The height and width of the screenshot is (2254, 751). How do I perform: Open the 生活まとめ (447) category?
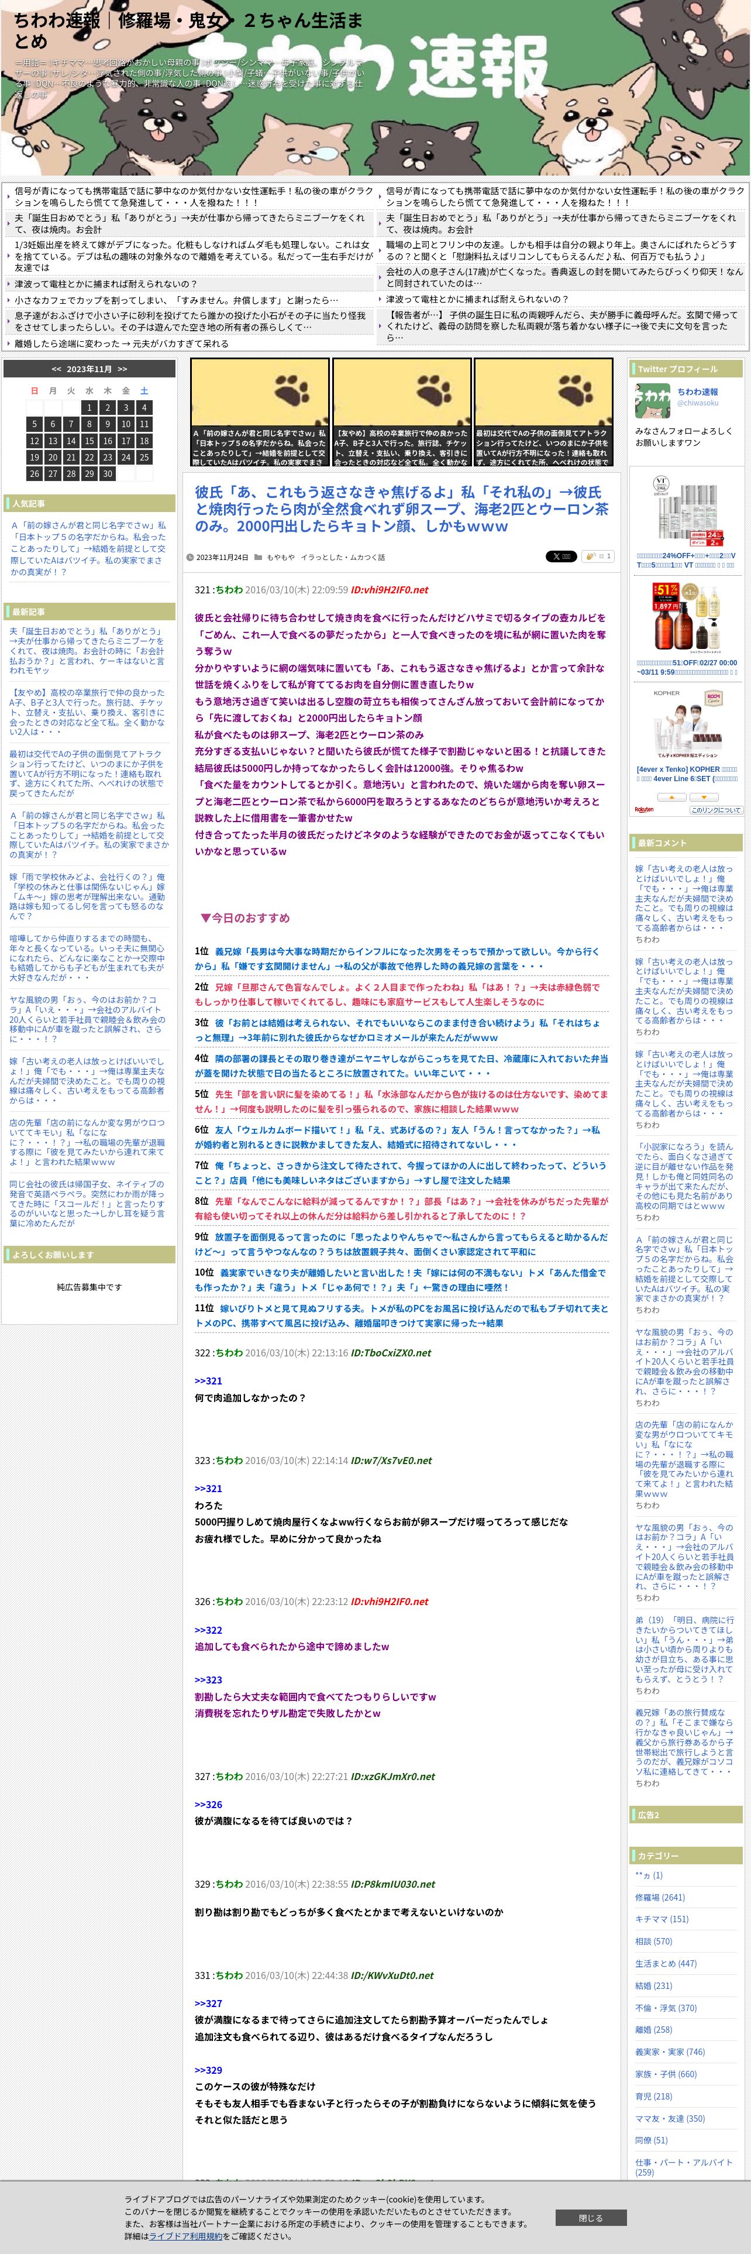(666, 1964)
